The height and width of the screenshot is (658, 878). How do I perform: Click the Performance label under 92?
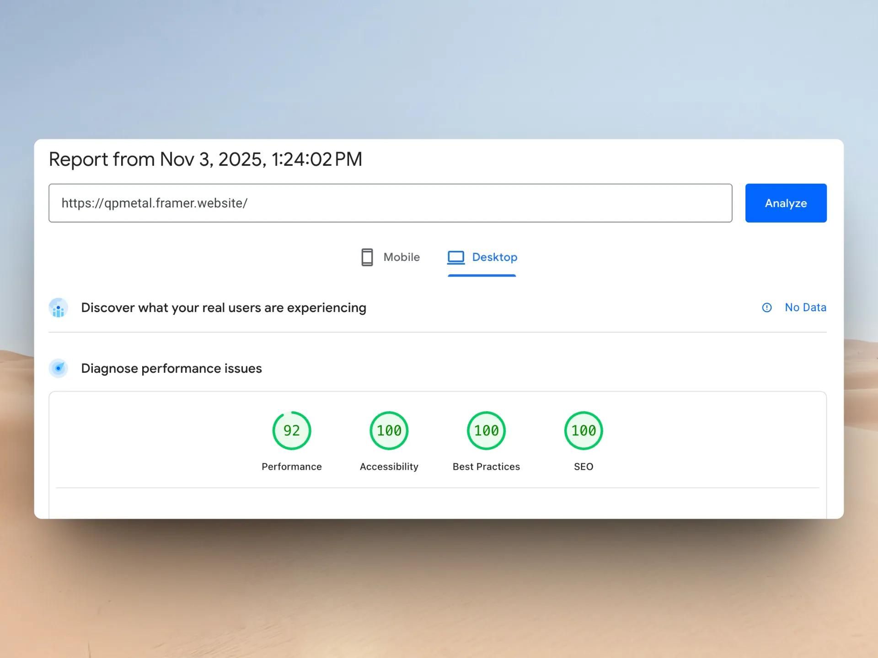point(292,467)
